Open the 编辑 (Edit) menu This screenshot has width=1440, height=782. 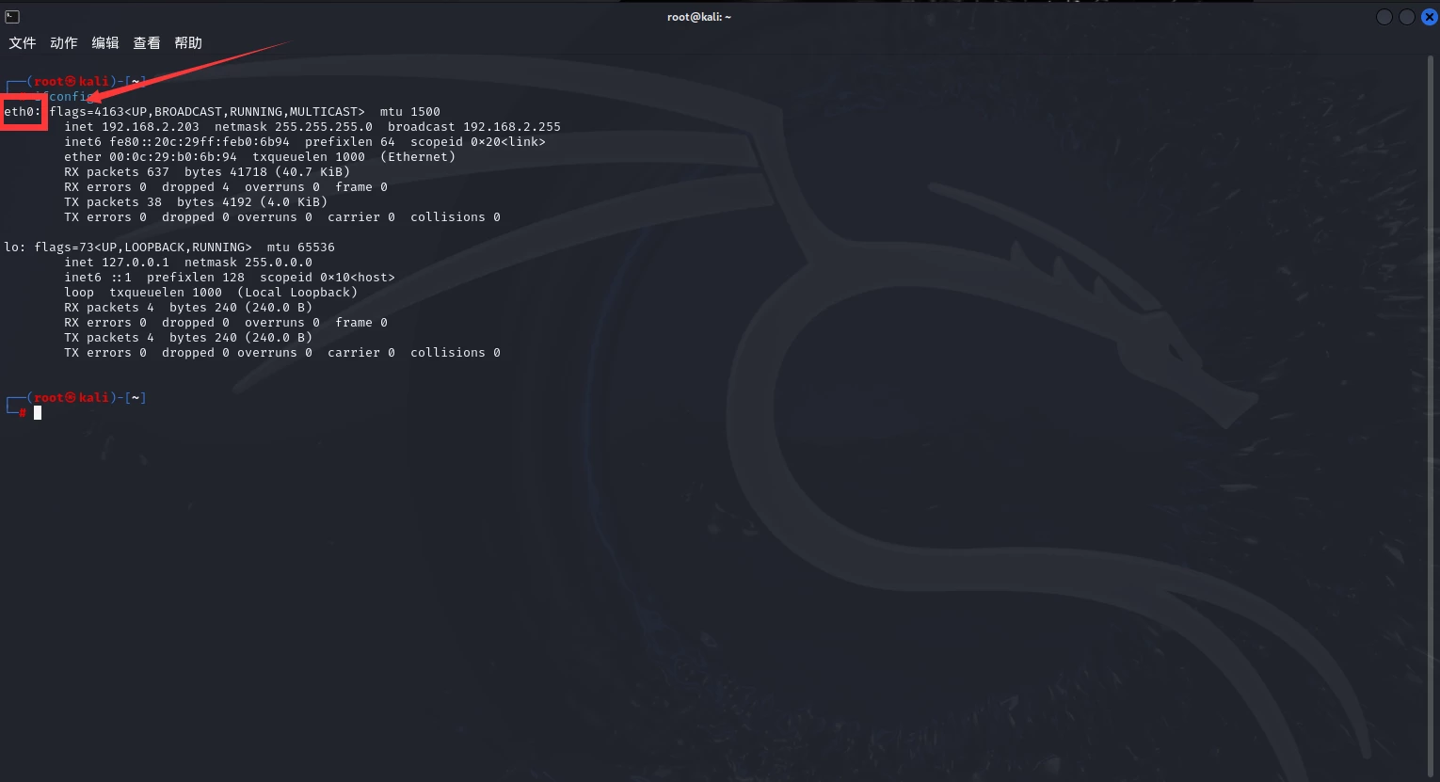[104, 43]
